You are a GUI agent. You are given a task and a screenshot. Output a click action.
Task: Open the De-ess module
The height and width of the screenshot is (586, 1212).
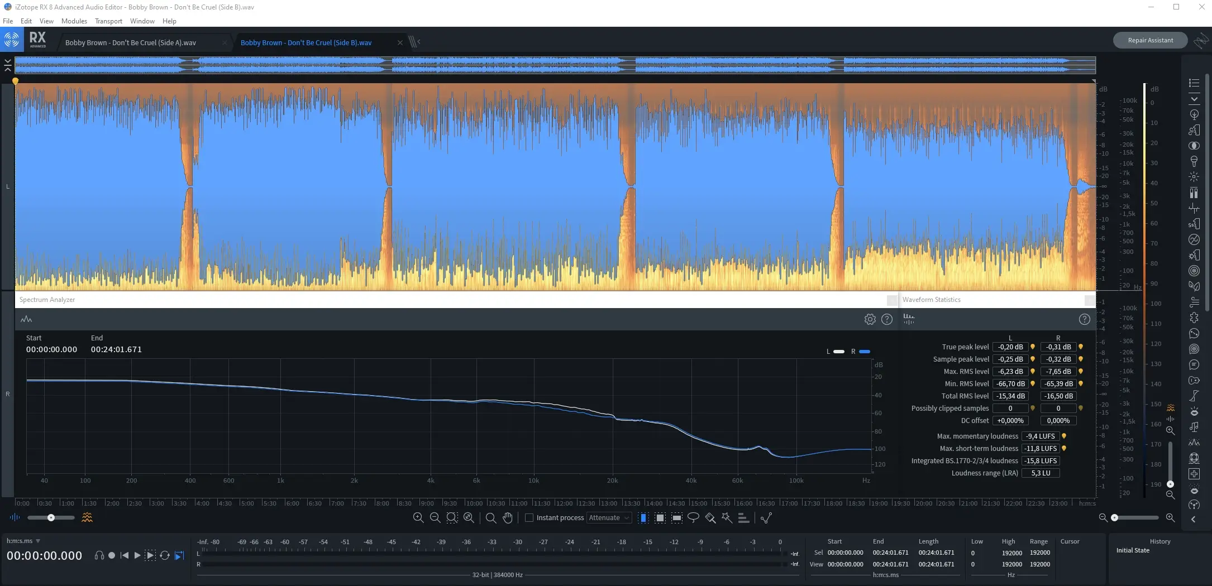pyautogui.click(x=1194, y=224)
